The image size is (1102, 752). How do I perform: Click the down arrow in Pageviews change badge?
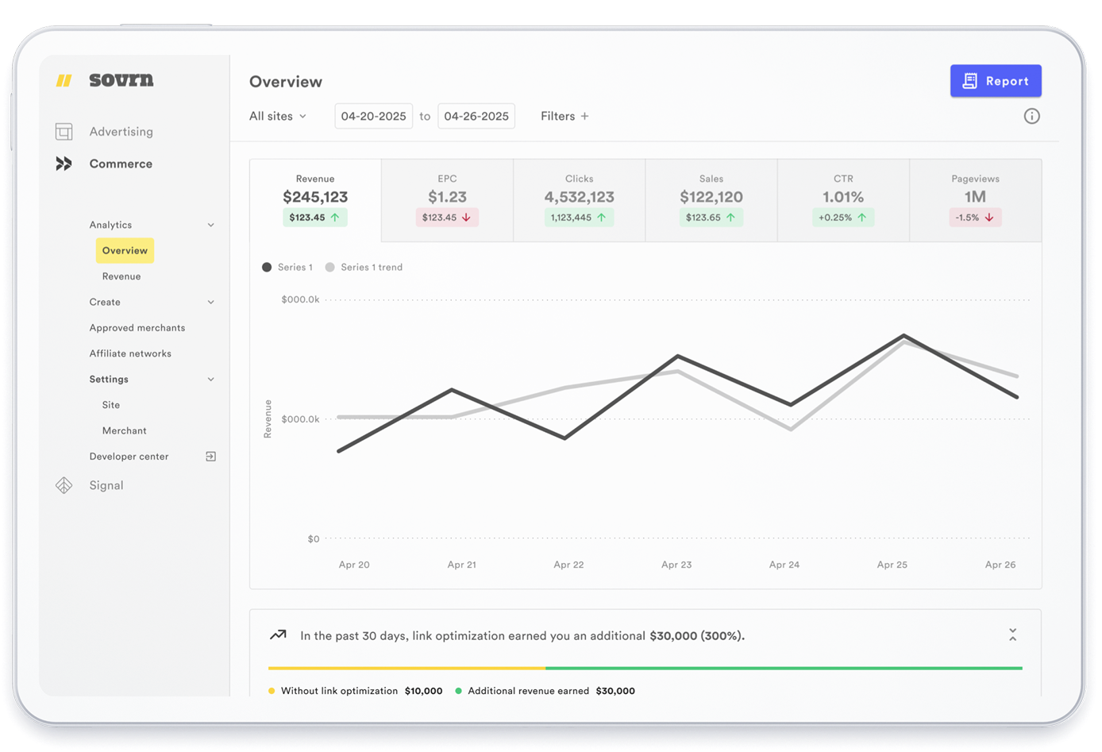point(989,217)
